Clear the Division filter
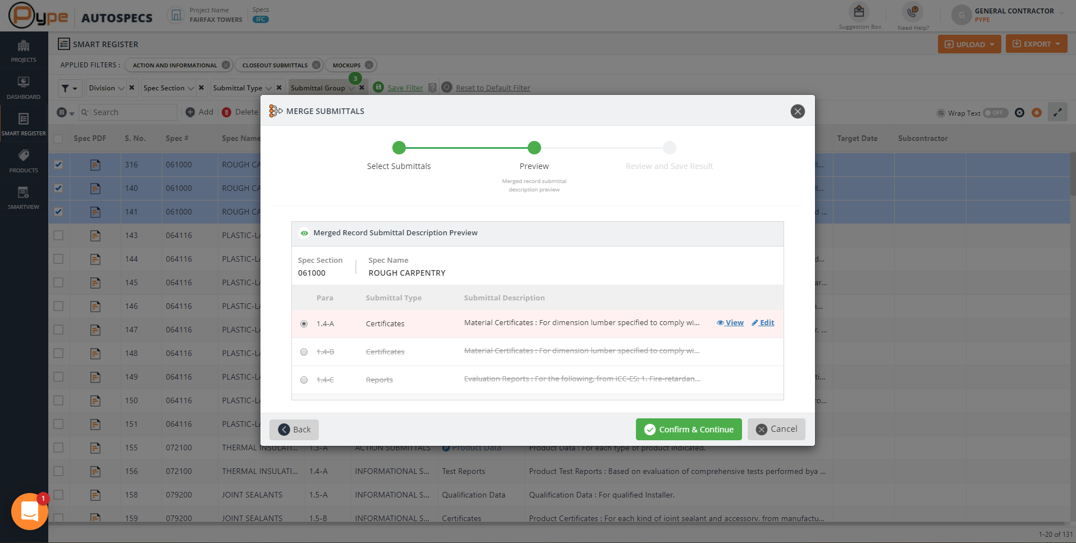 (x=131, y=88)
